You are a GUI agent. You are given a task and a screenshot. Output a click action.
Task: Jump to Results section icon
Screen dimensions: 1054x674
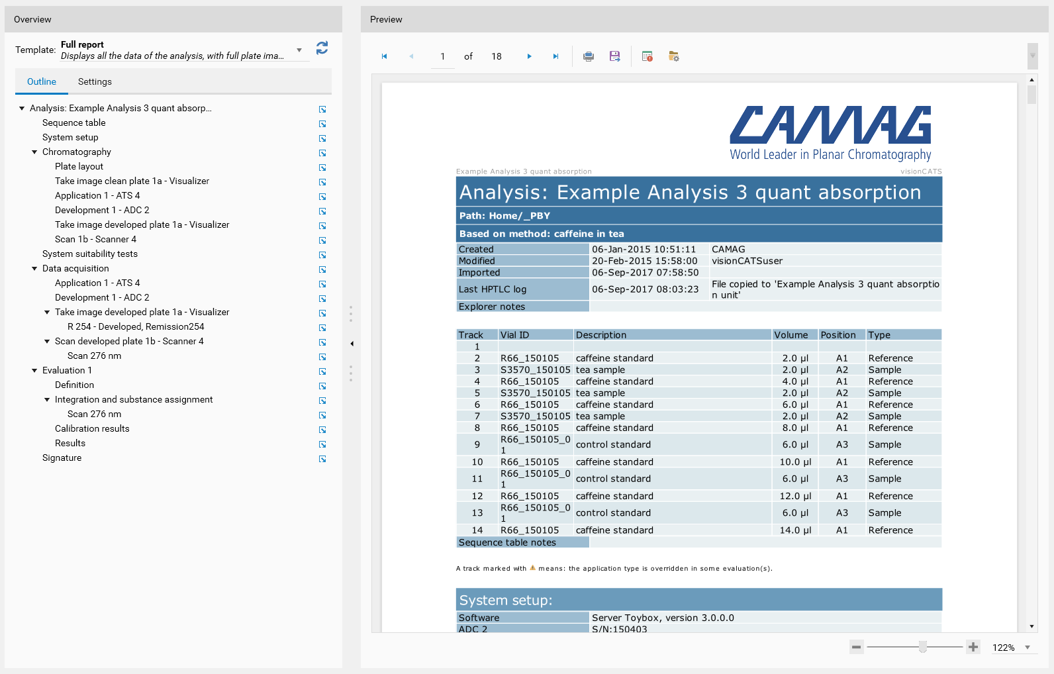coord(322,444)
